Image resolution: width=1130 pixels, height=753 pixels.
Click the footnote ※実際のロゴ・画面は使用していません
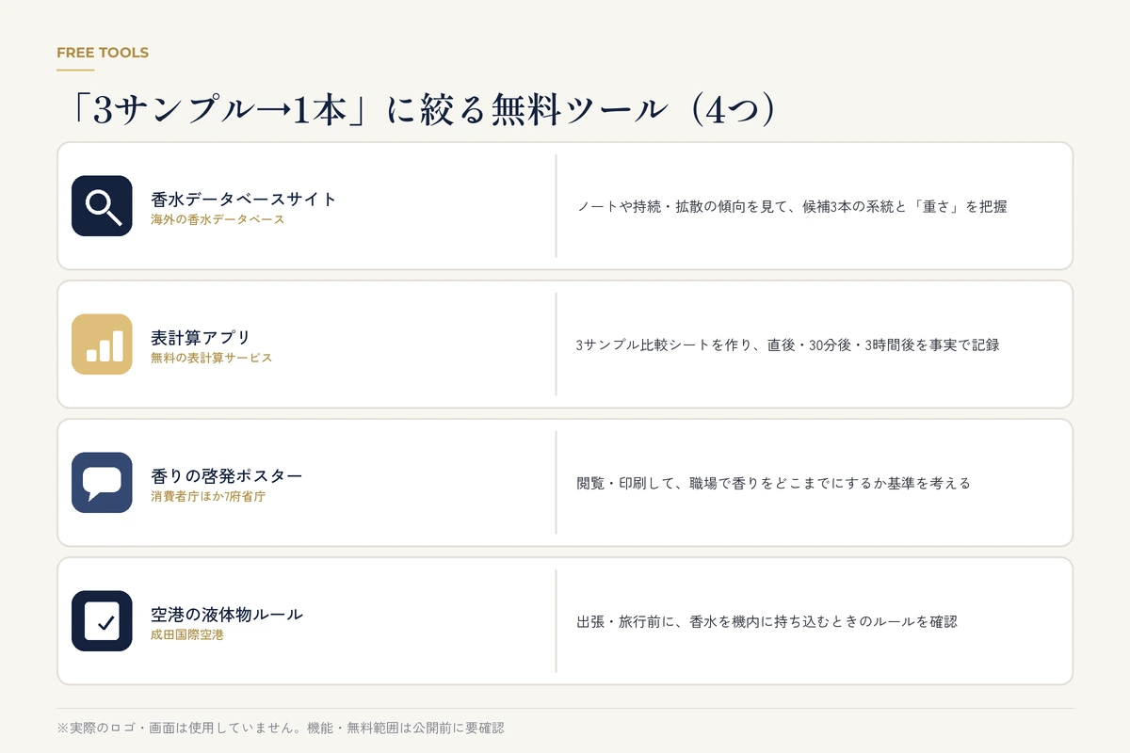[x=281, y=728]
